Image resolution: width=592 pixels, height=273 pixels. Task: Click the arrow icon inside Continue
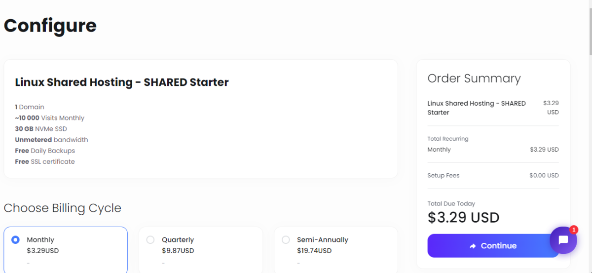[473, 246]
